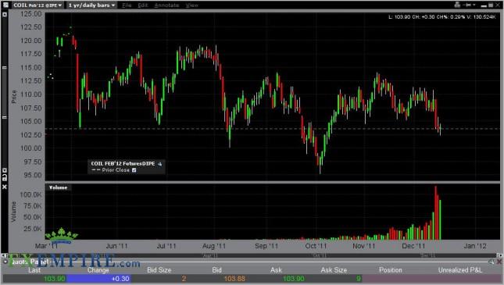Click the small square icon beside 125.00 axis label

click(5, 15)
